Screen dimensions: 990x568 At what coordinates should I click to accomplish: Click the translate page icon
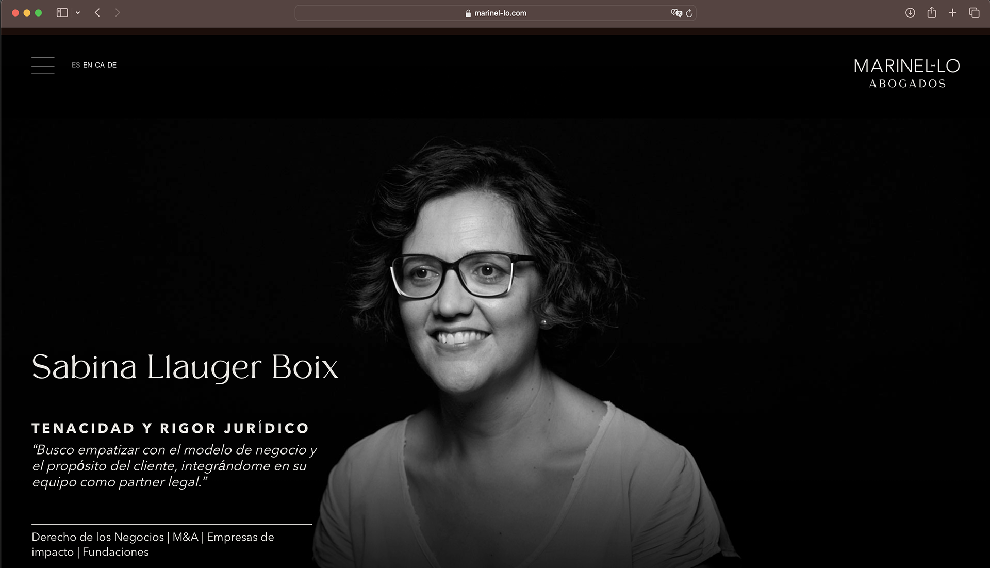coord(676,13)
